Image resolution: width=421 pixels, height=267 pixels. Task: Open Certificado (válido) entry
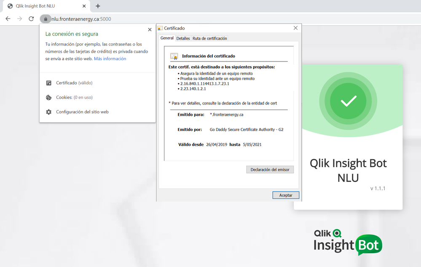(74, 83)
